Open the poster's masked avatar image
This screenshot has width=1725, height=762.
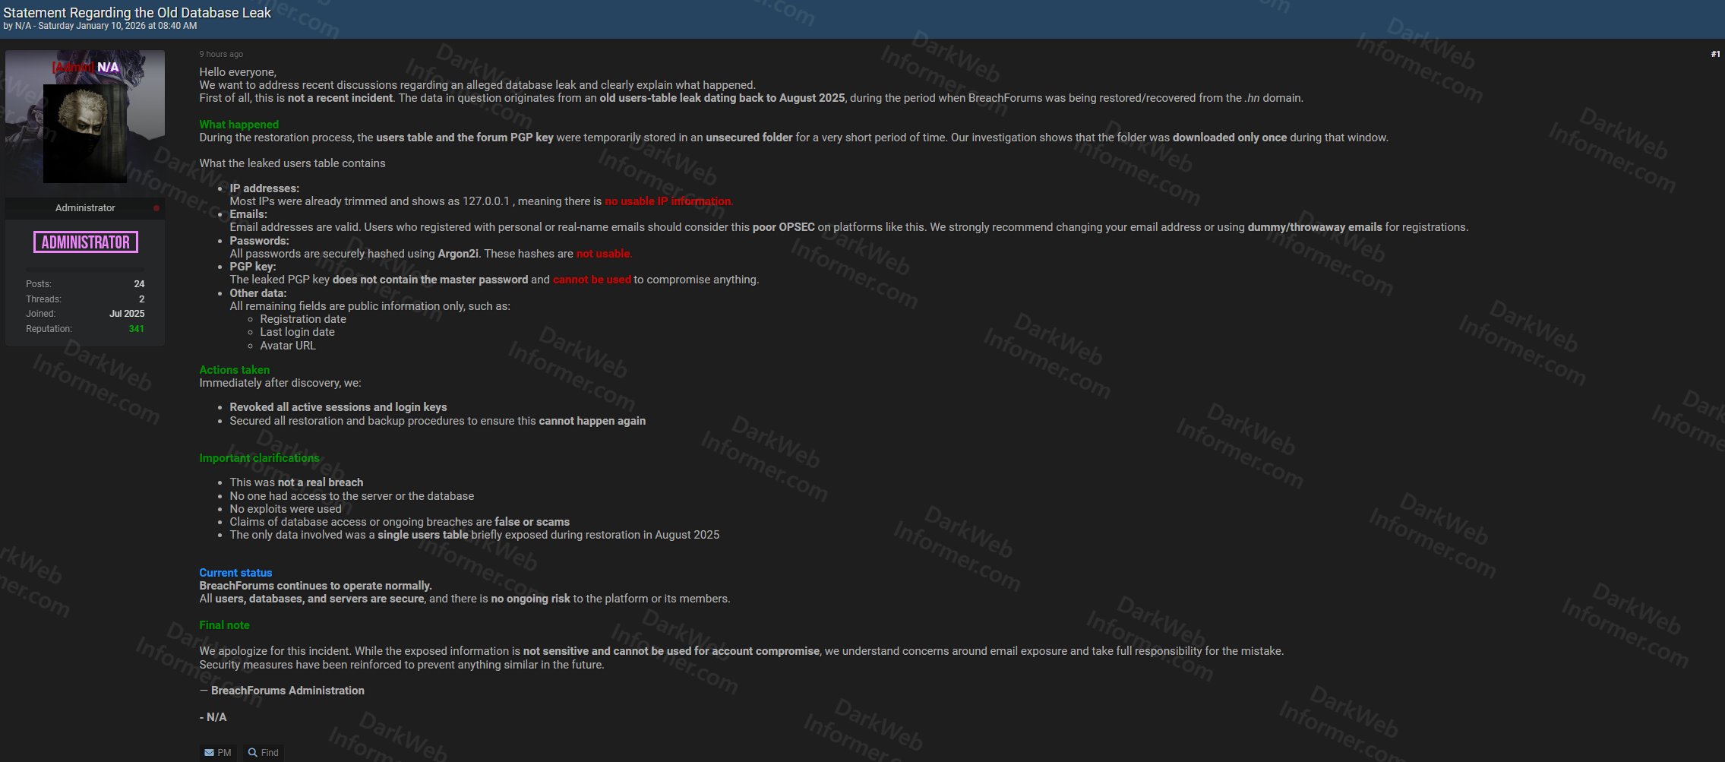click(x=85, y=133)
